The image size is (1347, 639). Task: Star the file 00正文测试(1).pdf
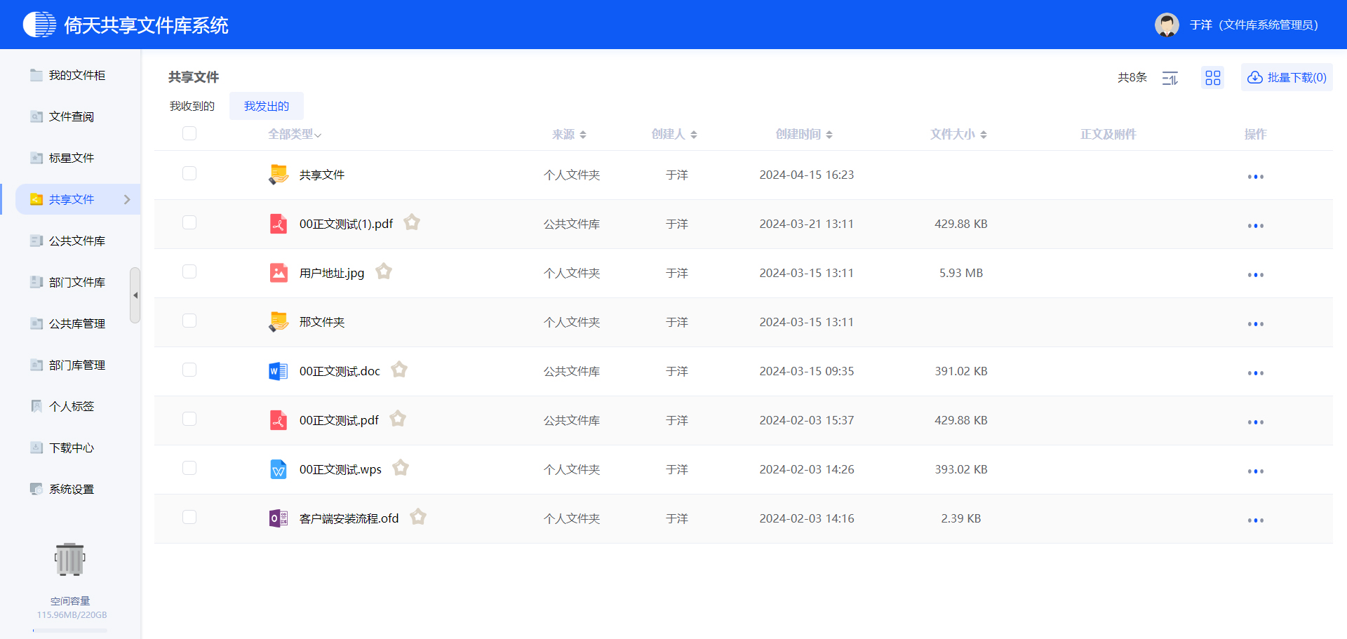pyautogui.click(x=412, y=222)
